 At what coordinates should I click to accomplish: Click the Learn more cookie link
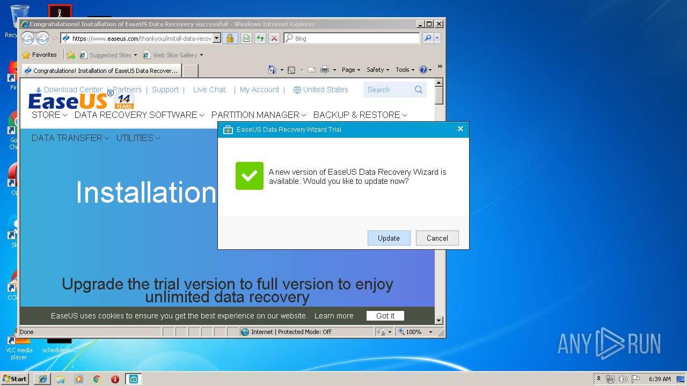pos(334,316)
